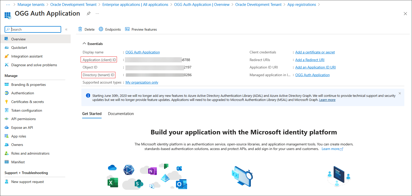Switch to the Documentation tab
Image resolution: width=412 pixels, height=196 pixels.
pyautogui.click(x=121, y=114)
